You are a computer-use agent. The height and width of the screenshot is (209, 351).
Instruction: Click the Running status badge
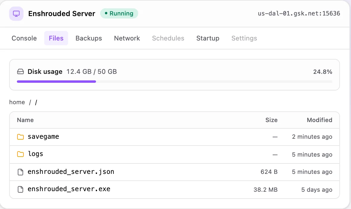119,13
